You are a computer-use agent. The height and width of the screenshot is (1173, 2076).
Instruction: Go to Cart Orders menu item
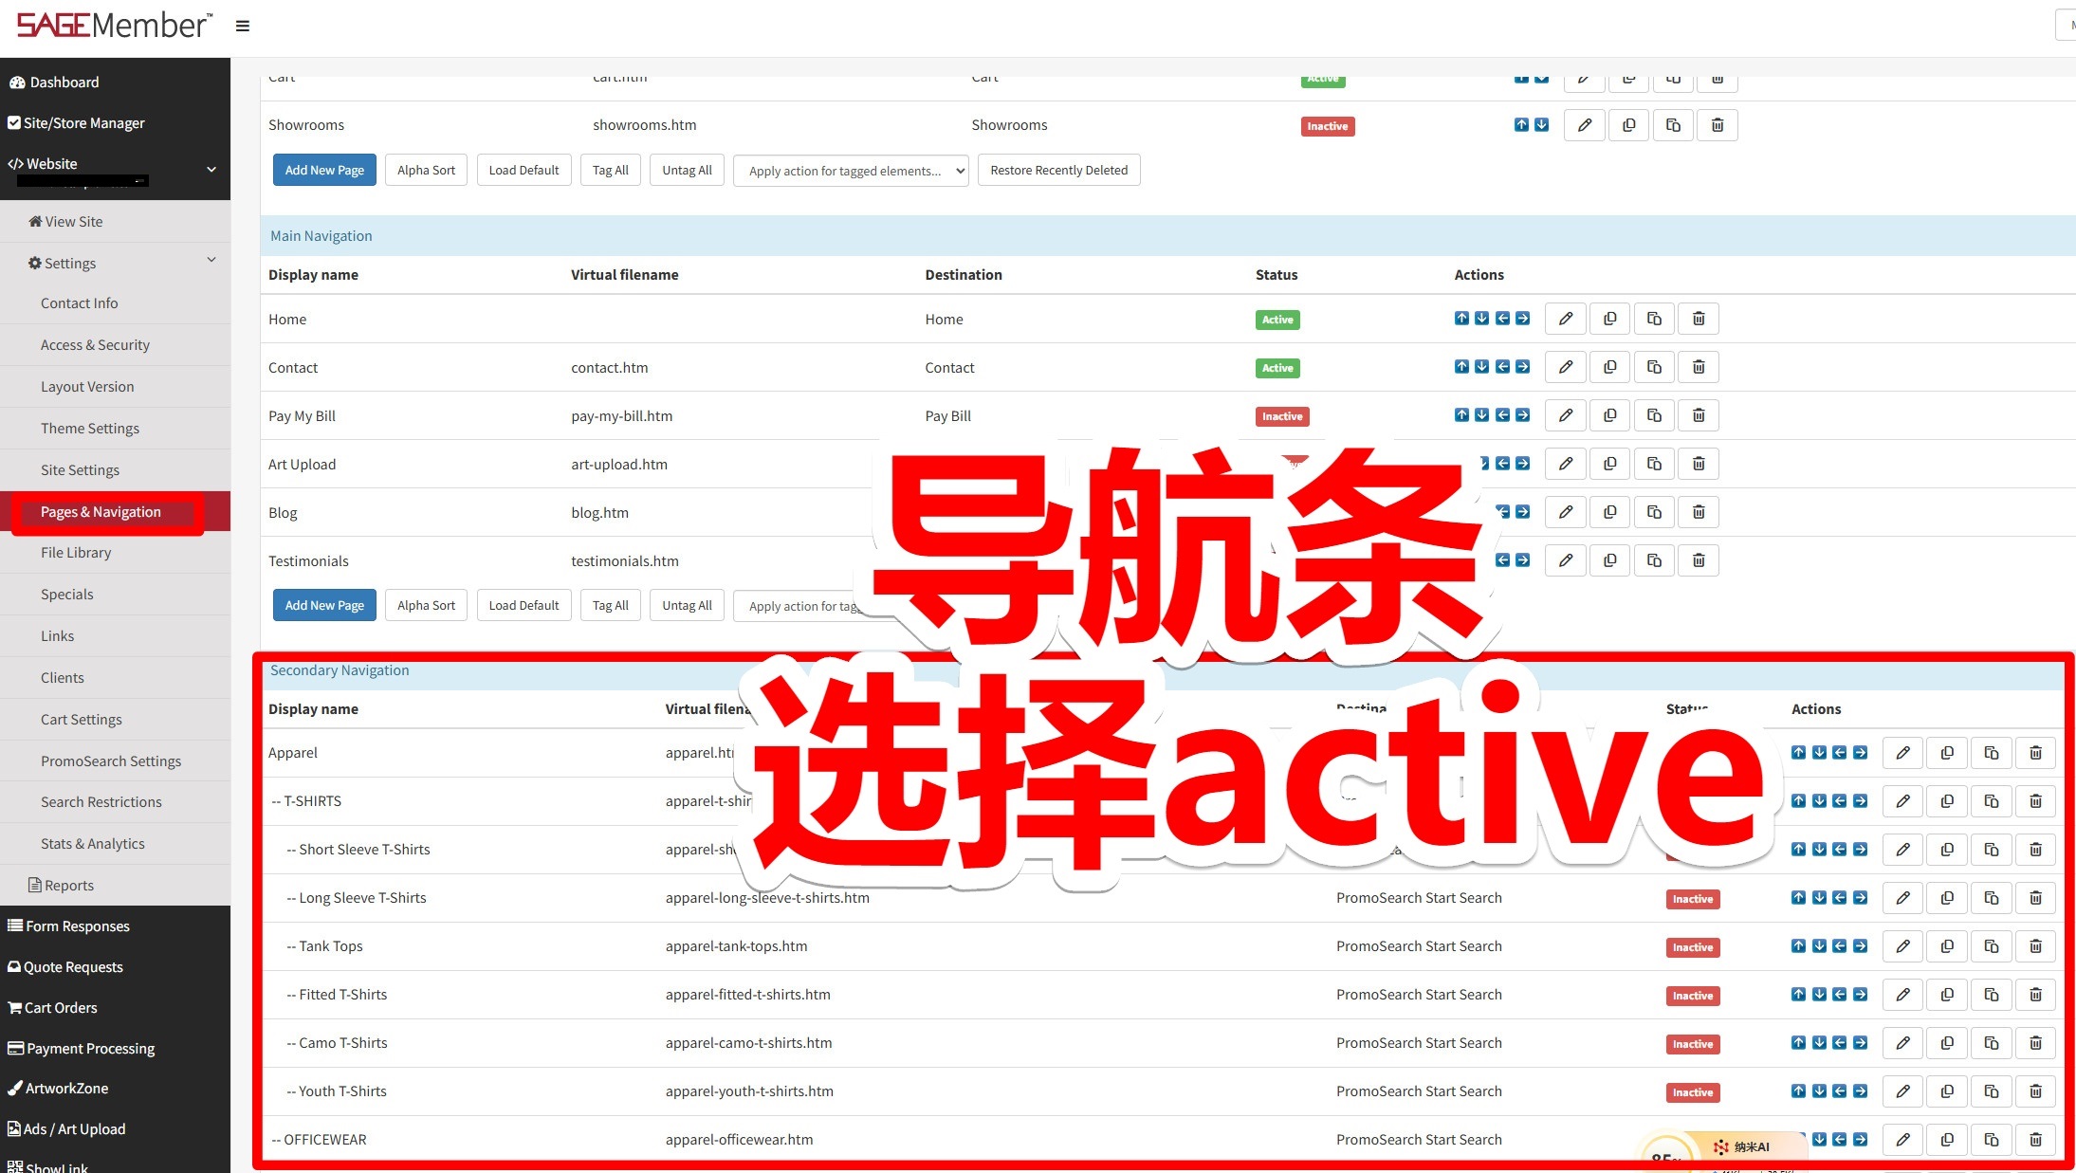tap(61, 1007)
